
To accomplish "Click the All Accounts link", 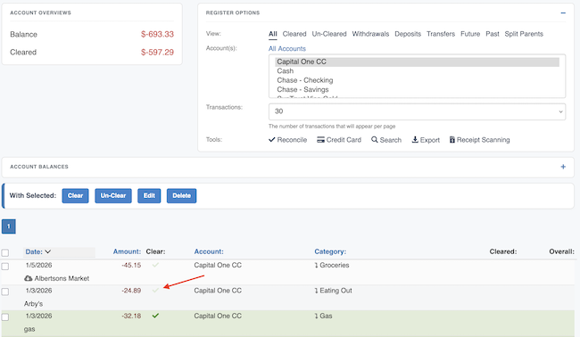I will click(287, 48).
